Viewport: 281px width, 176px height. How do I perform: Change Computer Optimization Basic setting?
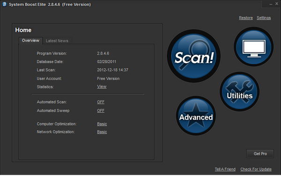click(x=102, y=124)
